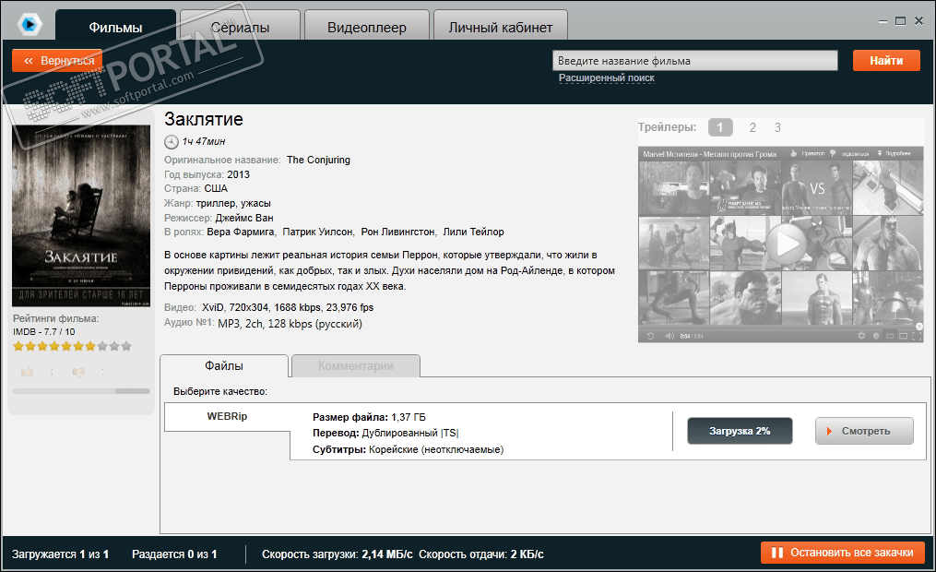Select the Файлы tab
This screenshot has width=936, height=572.
pyautogui.click(x=224, y=365)
